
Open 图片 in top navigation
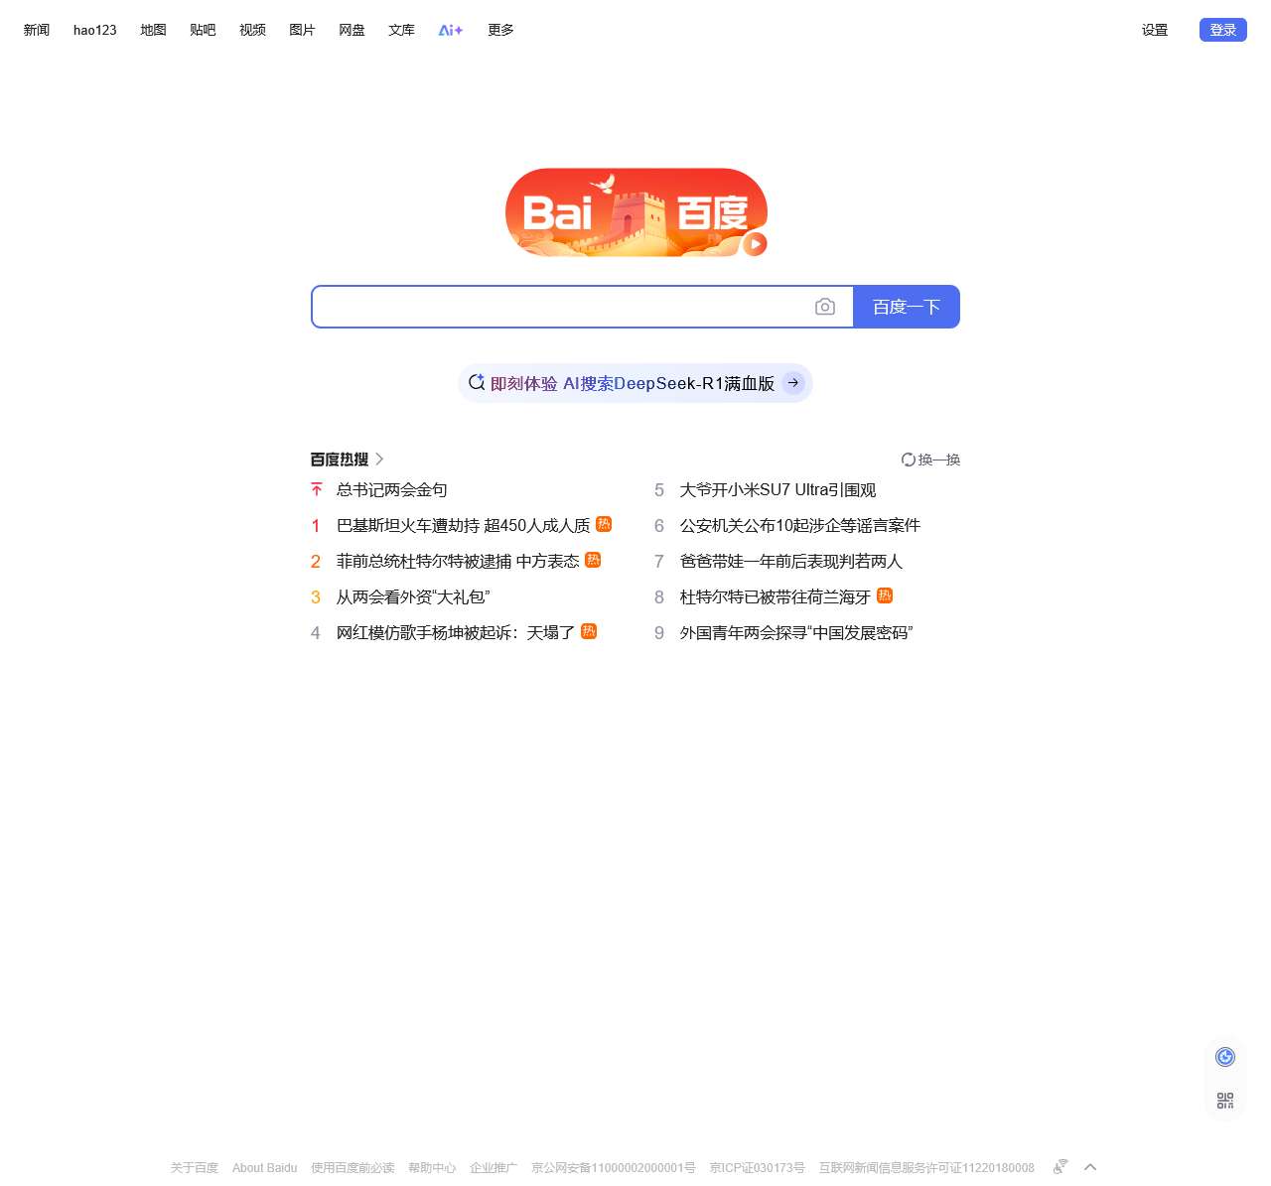(302, 30)
